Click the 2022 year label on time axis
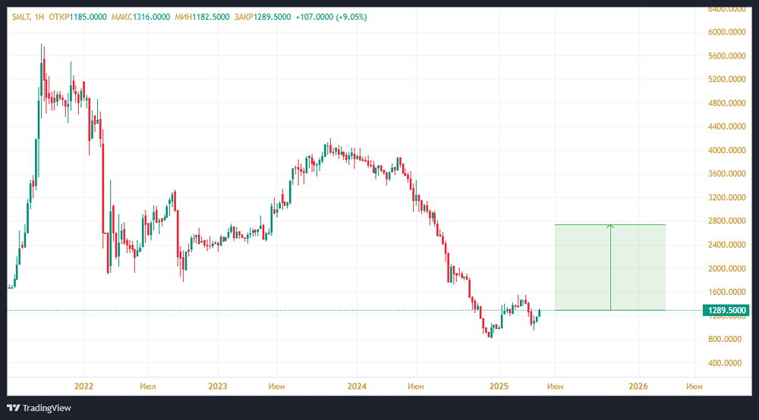Viewport: 759px width, 420px height. pyautogui.click(x=83, y=386)
